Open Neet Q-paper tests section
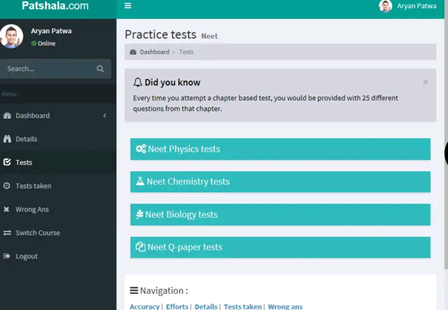Image resolution: width=448 pixels, height=310 pixels. (x=280, y=247)
